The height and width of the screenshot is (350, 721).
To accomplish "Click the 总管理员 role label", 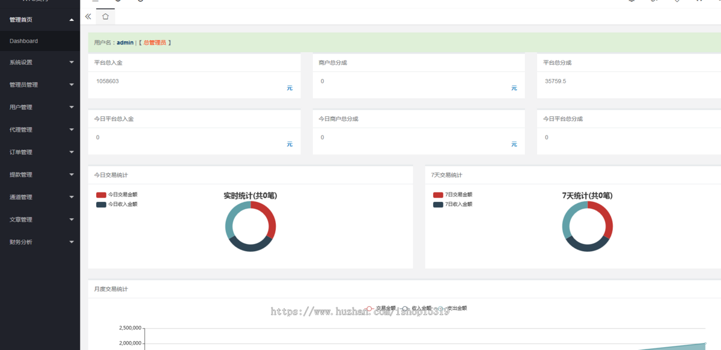I will [154, 43].
